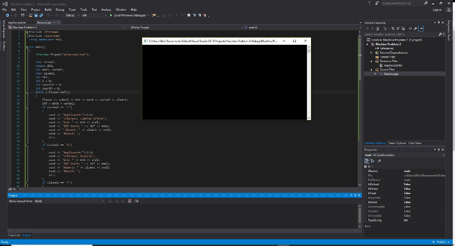Click the View Code icon in Solution Explorer
455x246 pixels.
(410, 28)
